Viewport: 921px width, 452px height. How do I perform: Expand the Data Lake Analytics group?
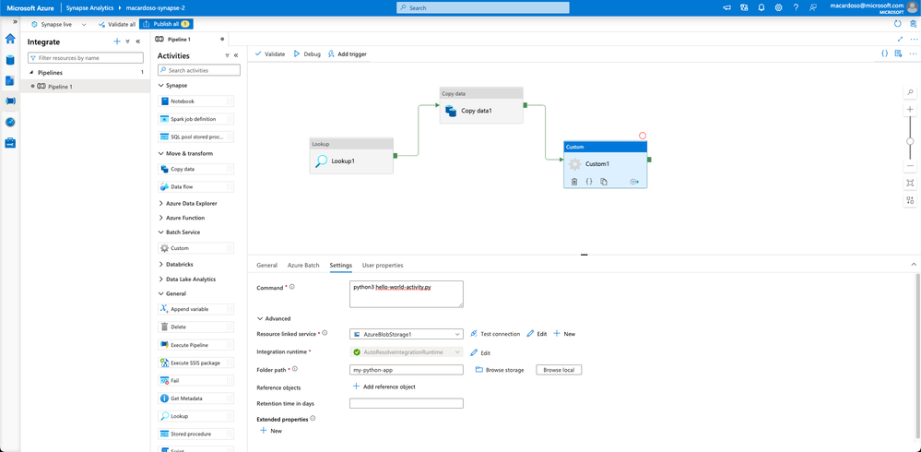[x=161, y=280]
